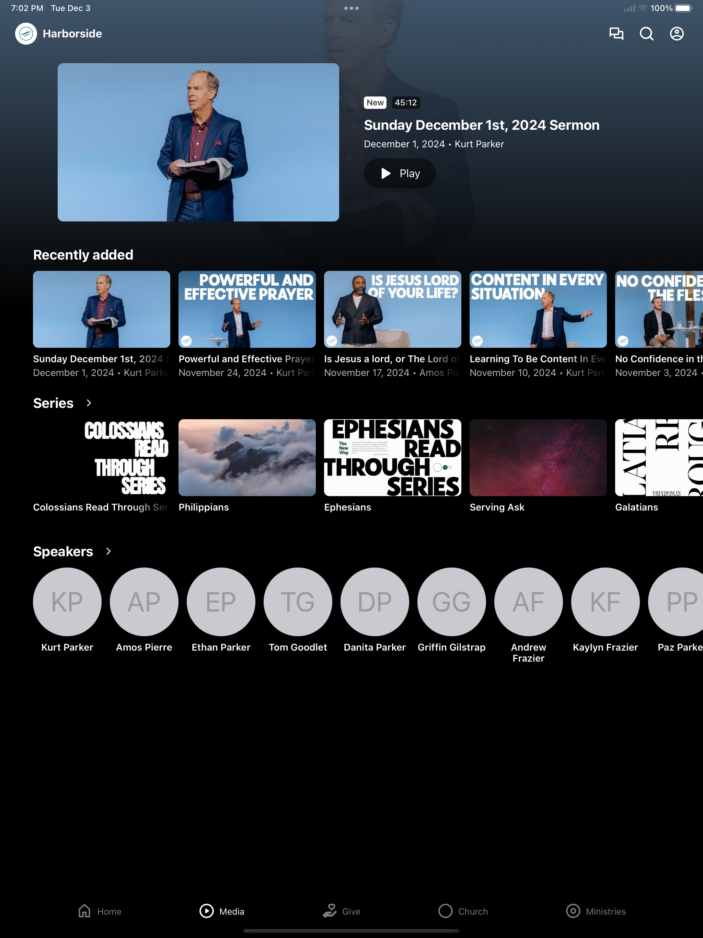This screenshot has height=938, width=703.
Task: Tap the three-dot multitasking icon
Action: [351, 8]
